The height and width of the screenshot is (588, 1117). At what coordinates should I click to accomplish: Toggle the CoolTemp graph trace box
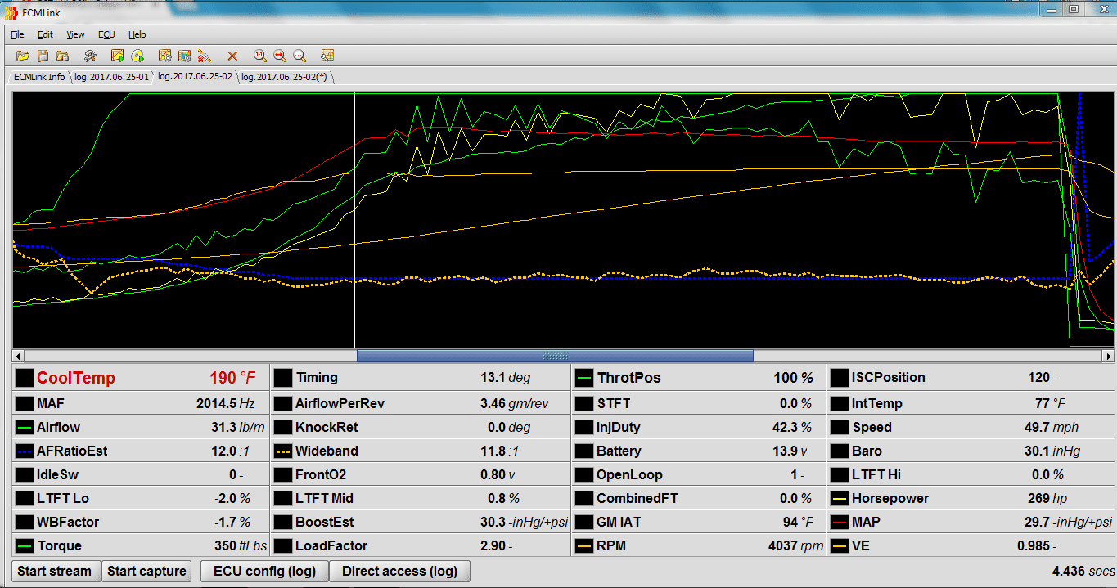tap(24, 378)
